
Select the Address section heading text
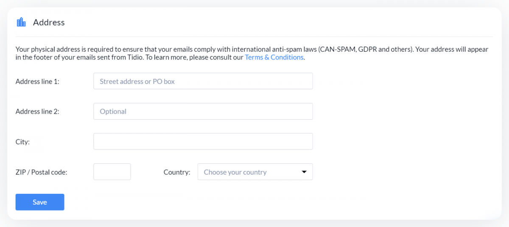[49, 22]
